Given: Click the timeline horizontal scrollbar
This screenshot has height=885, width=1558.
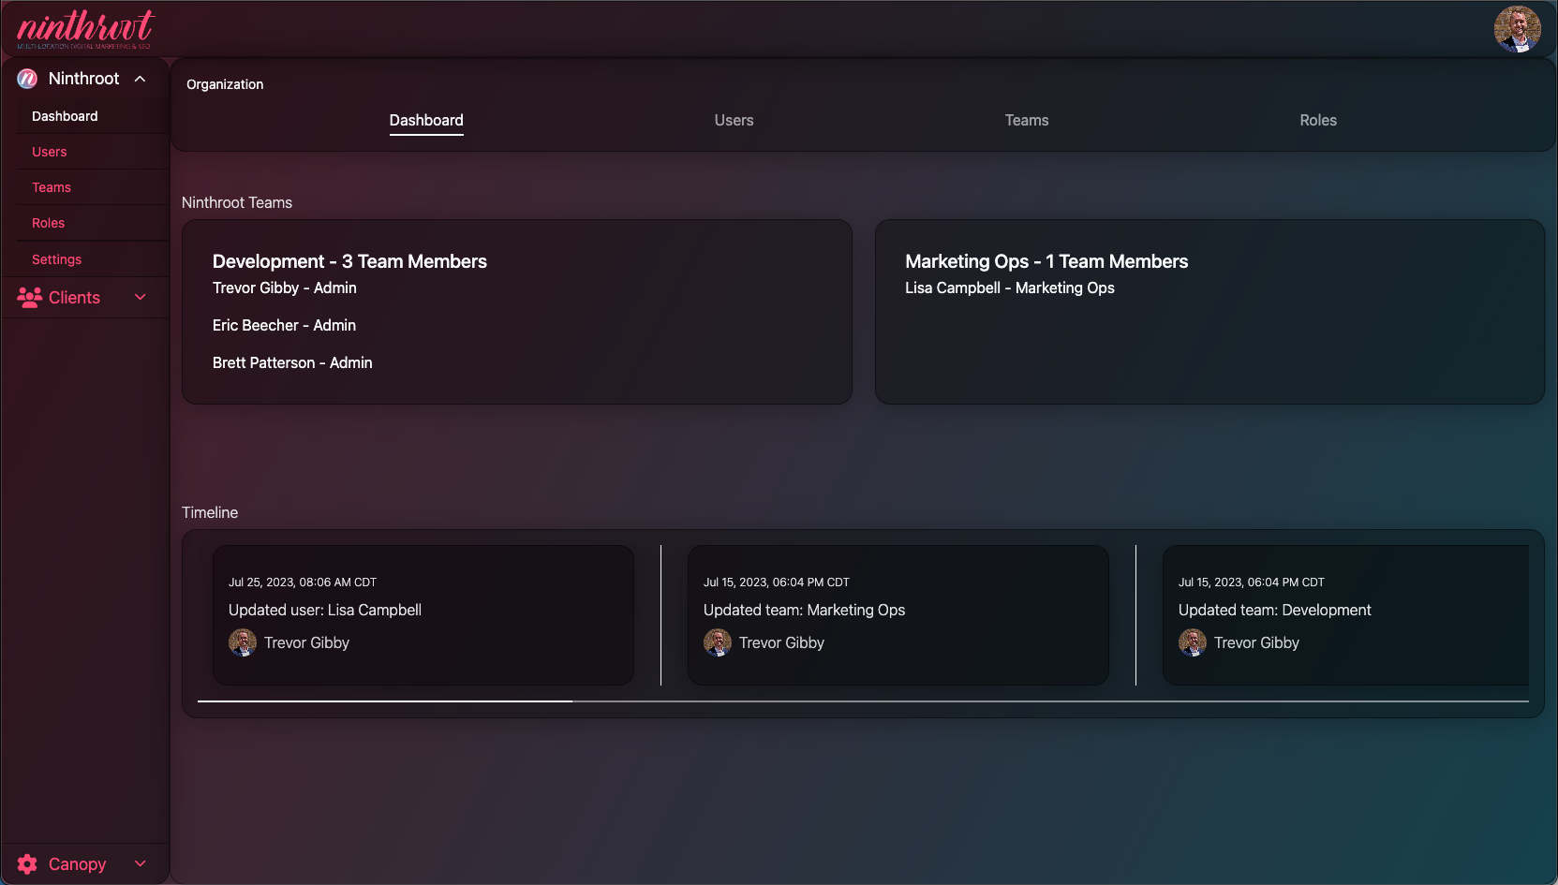Looking at the screenshot, I should tap(863, 701).
